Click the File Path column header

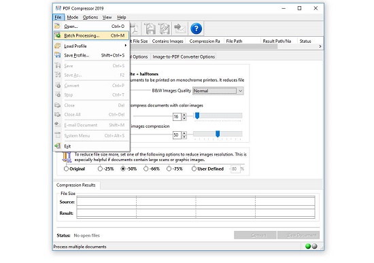click(242, 41)
